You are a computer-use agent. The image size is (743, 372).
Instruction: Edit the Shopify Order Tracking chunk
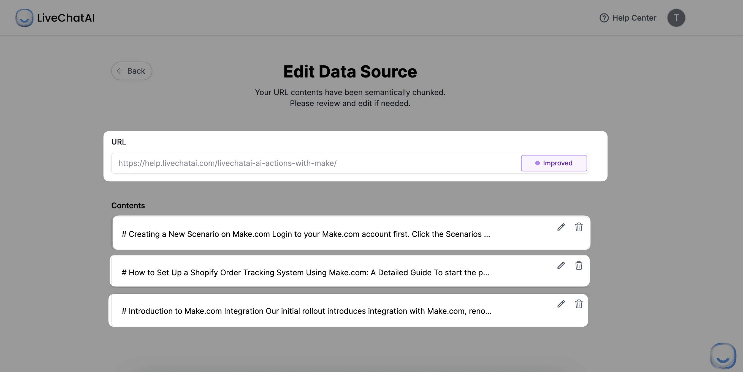coord(561,266)
